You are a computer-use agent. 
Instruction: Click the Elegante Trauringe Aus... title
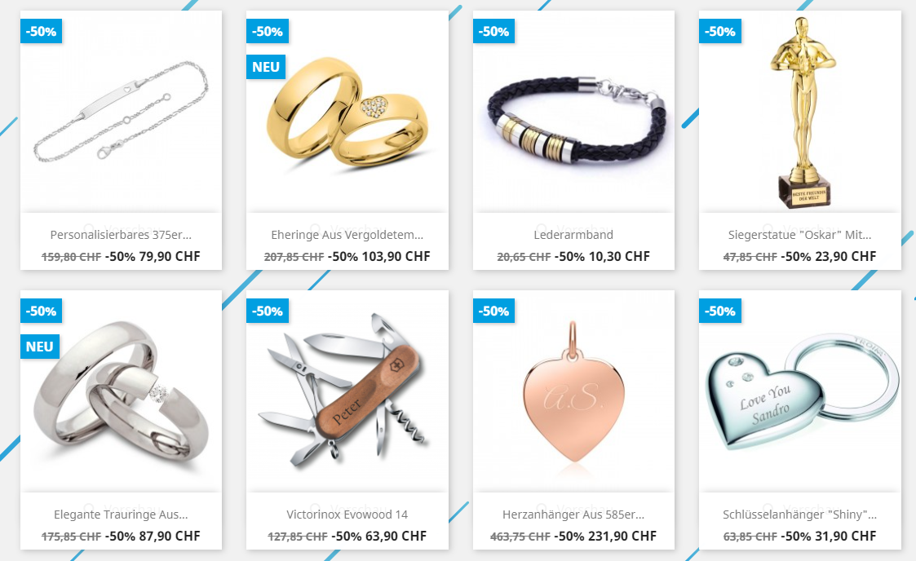[x=121, y=515]
